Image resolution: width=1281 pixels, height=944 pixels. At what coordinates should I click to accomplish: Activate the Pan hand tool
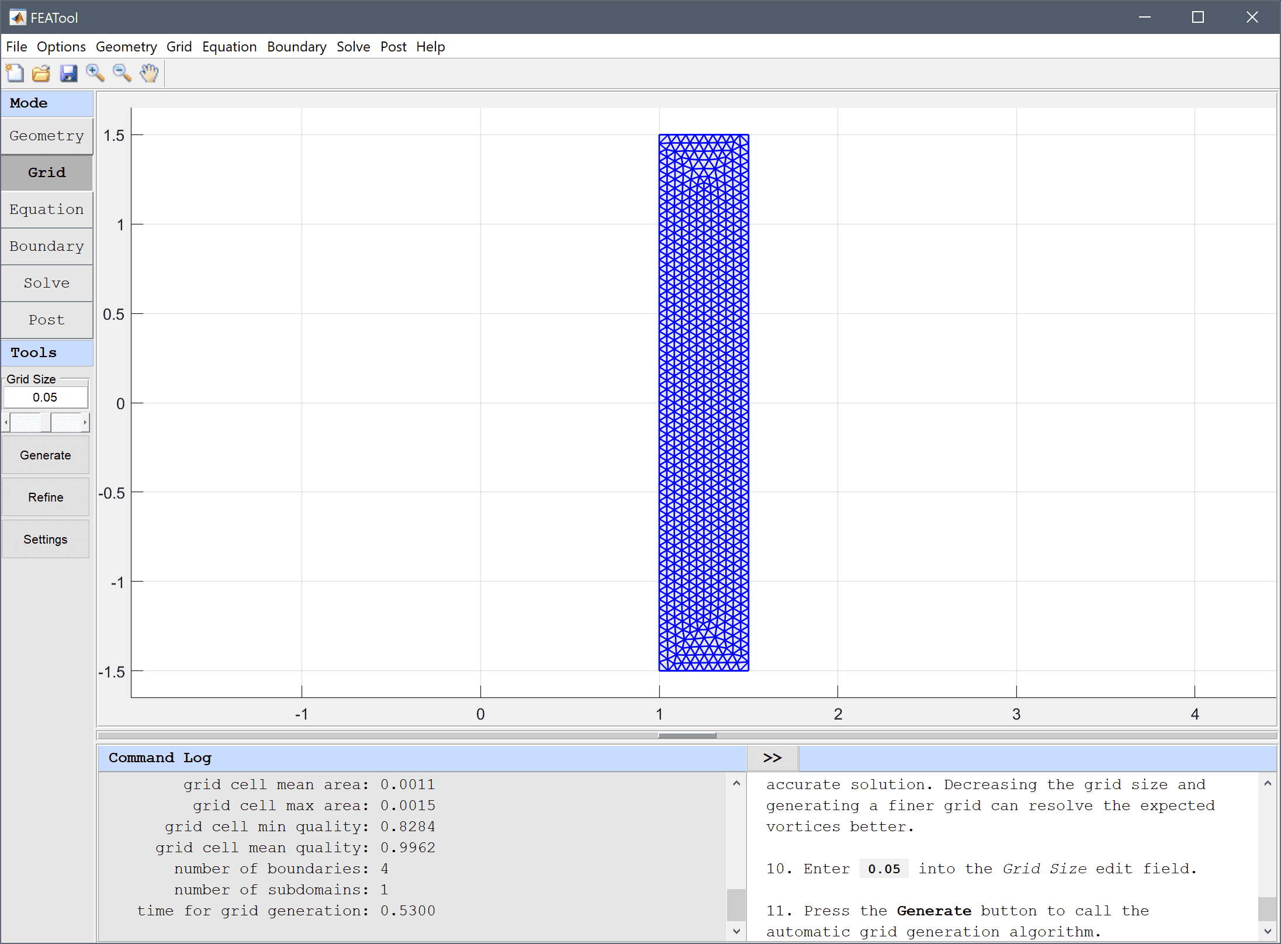click(x=149, y=74)
